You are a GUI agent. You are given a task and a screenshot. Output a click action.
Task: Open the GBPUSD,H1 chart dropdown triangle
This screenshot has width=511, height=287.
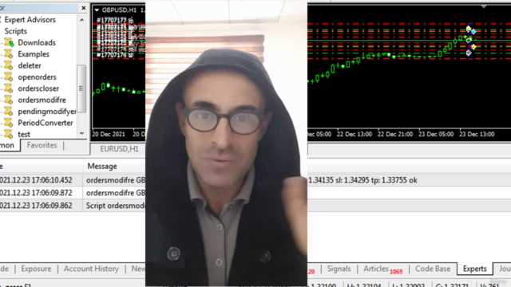point(97,10)
